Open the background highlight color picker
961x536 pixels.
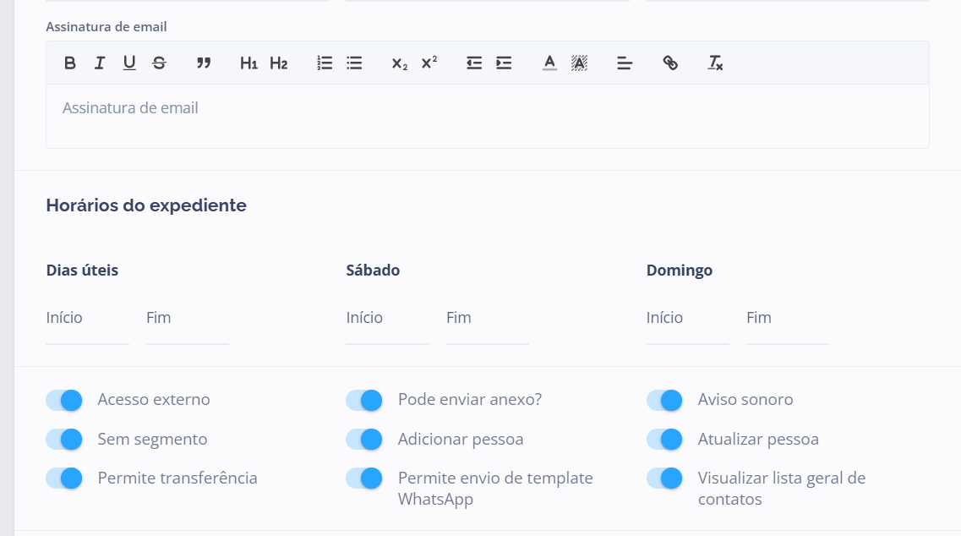(579, 63)
